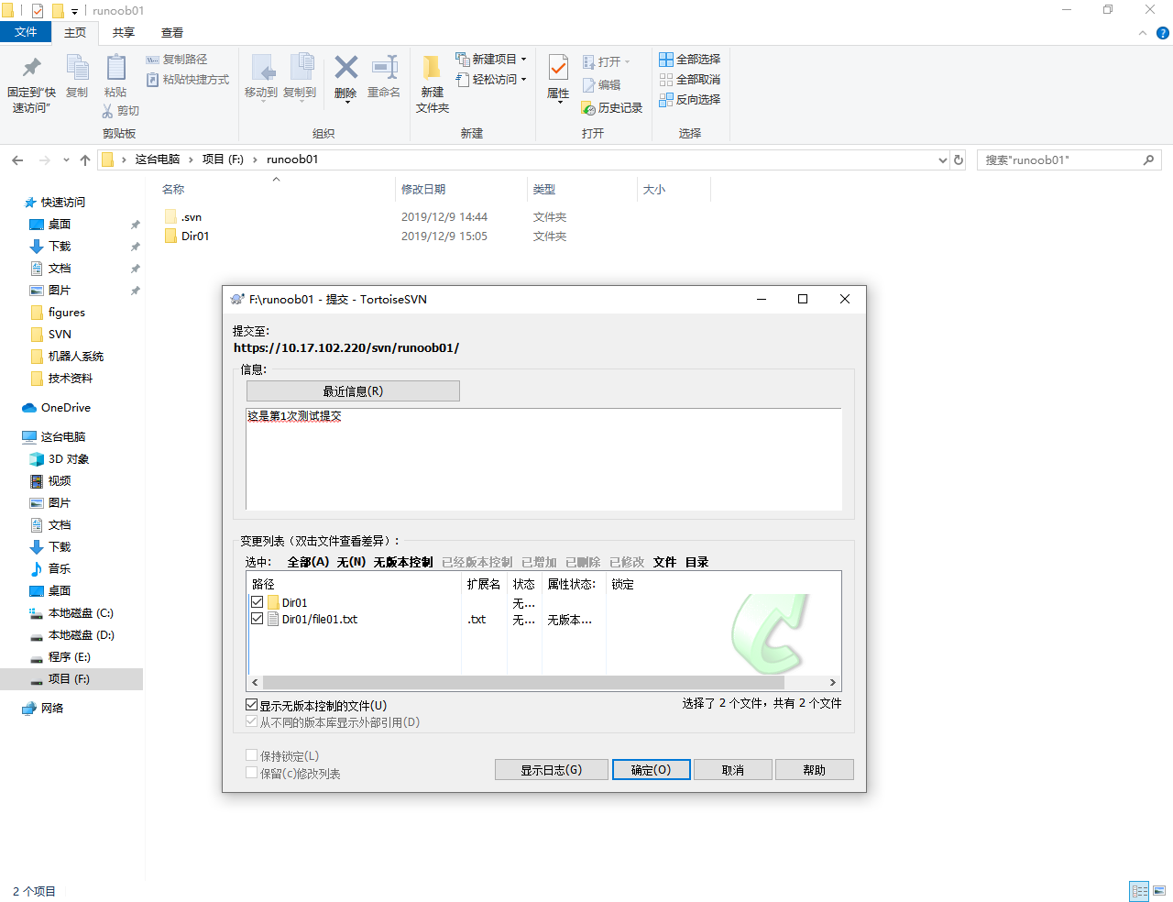Click Invert selection in ribbon
Viewport: 1173px width, 902px height.
689,100
